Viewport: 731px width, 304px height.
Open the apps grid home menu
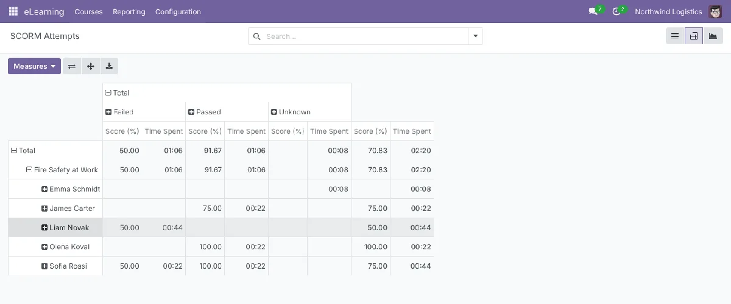pos(13,12)
